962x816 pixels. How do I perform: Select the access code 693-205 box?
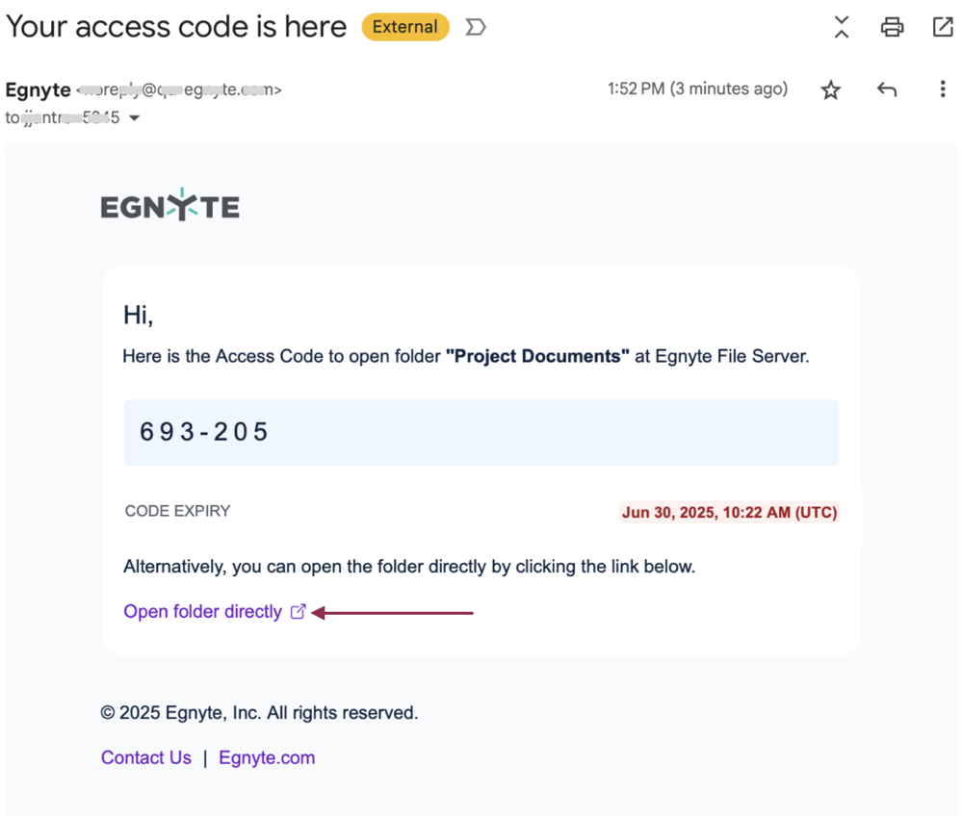[x=481, y=432]
